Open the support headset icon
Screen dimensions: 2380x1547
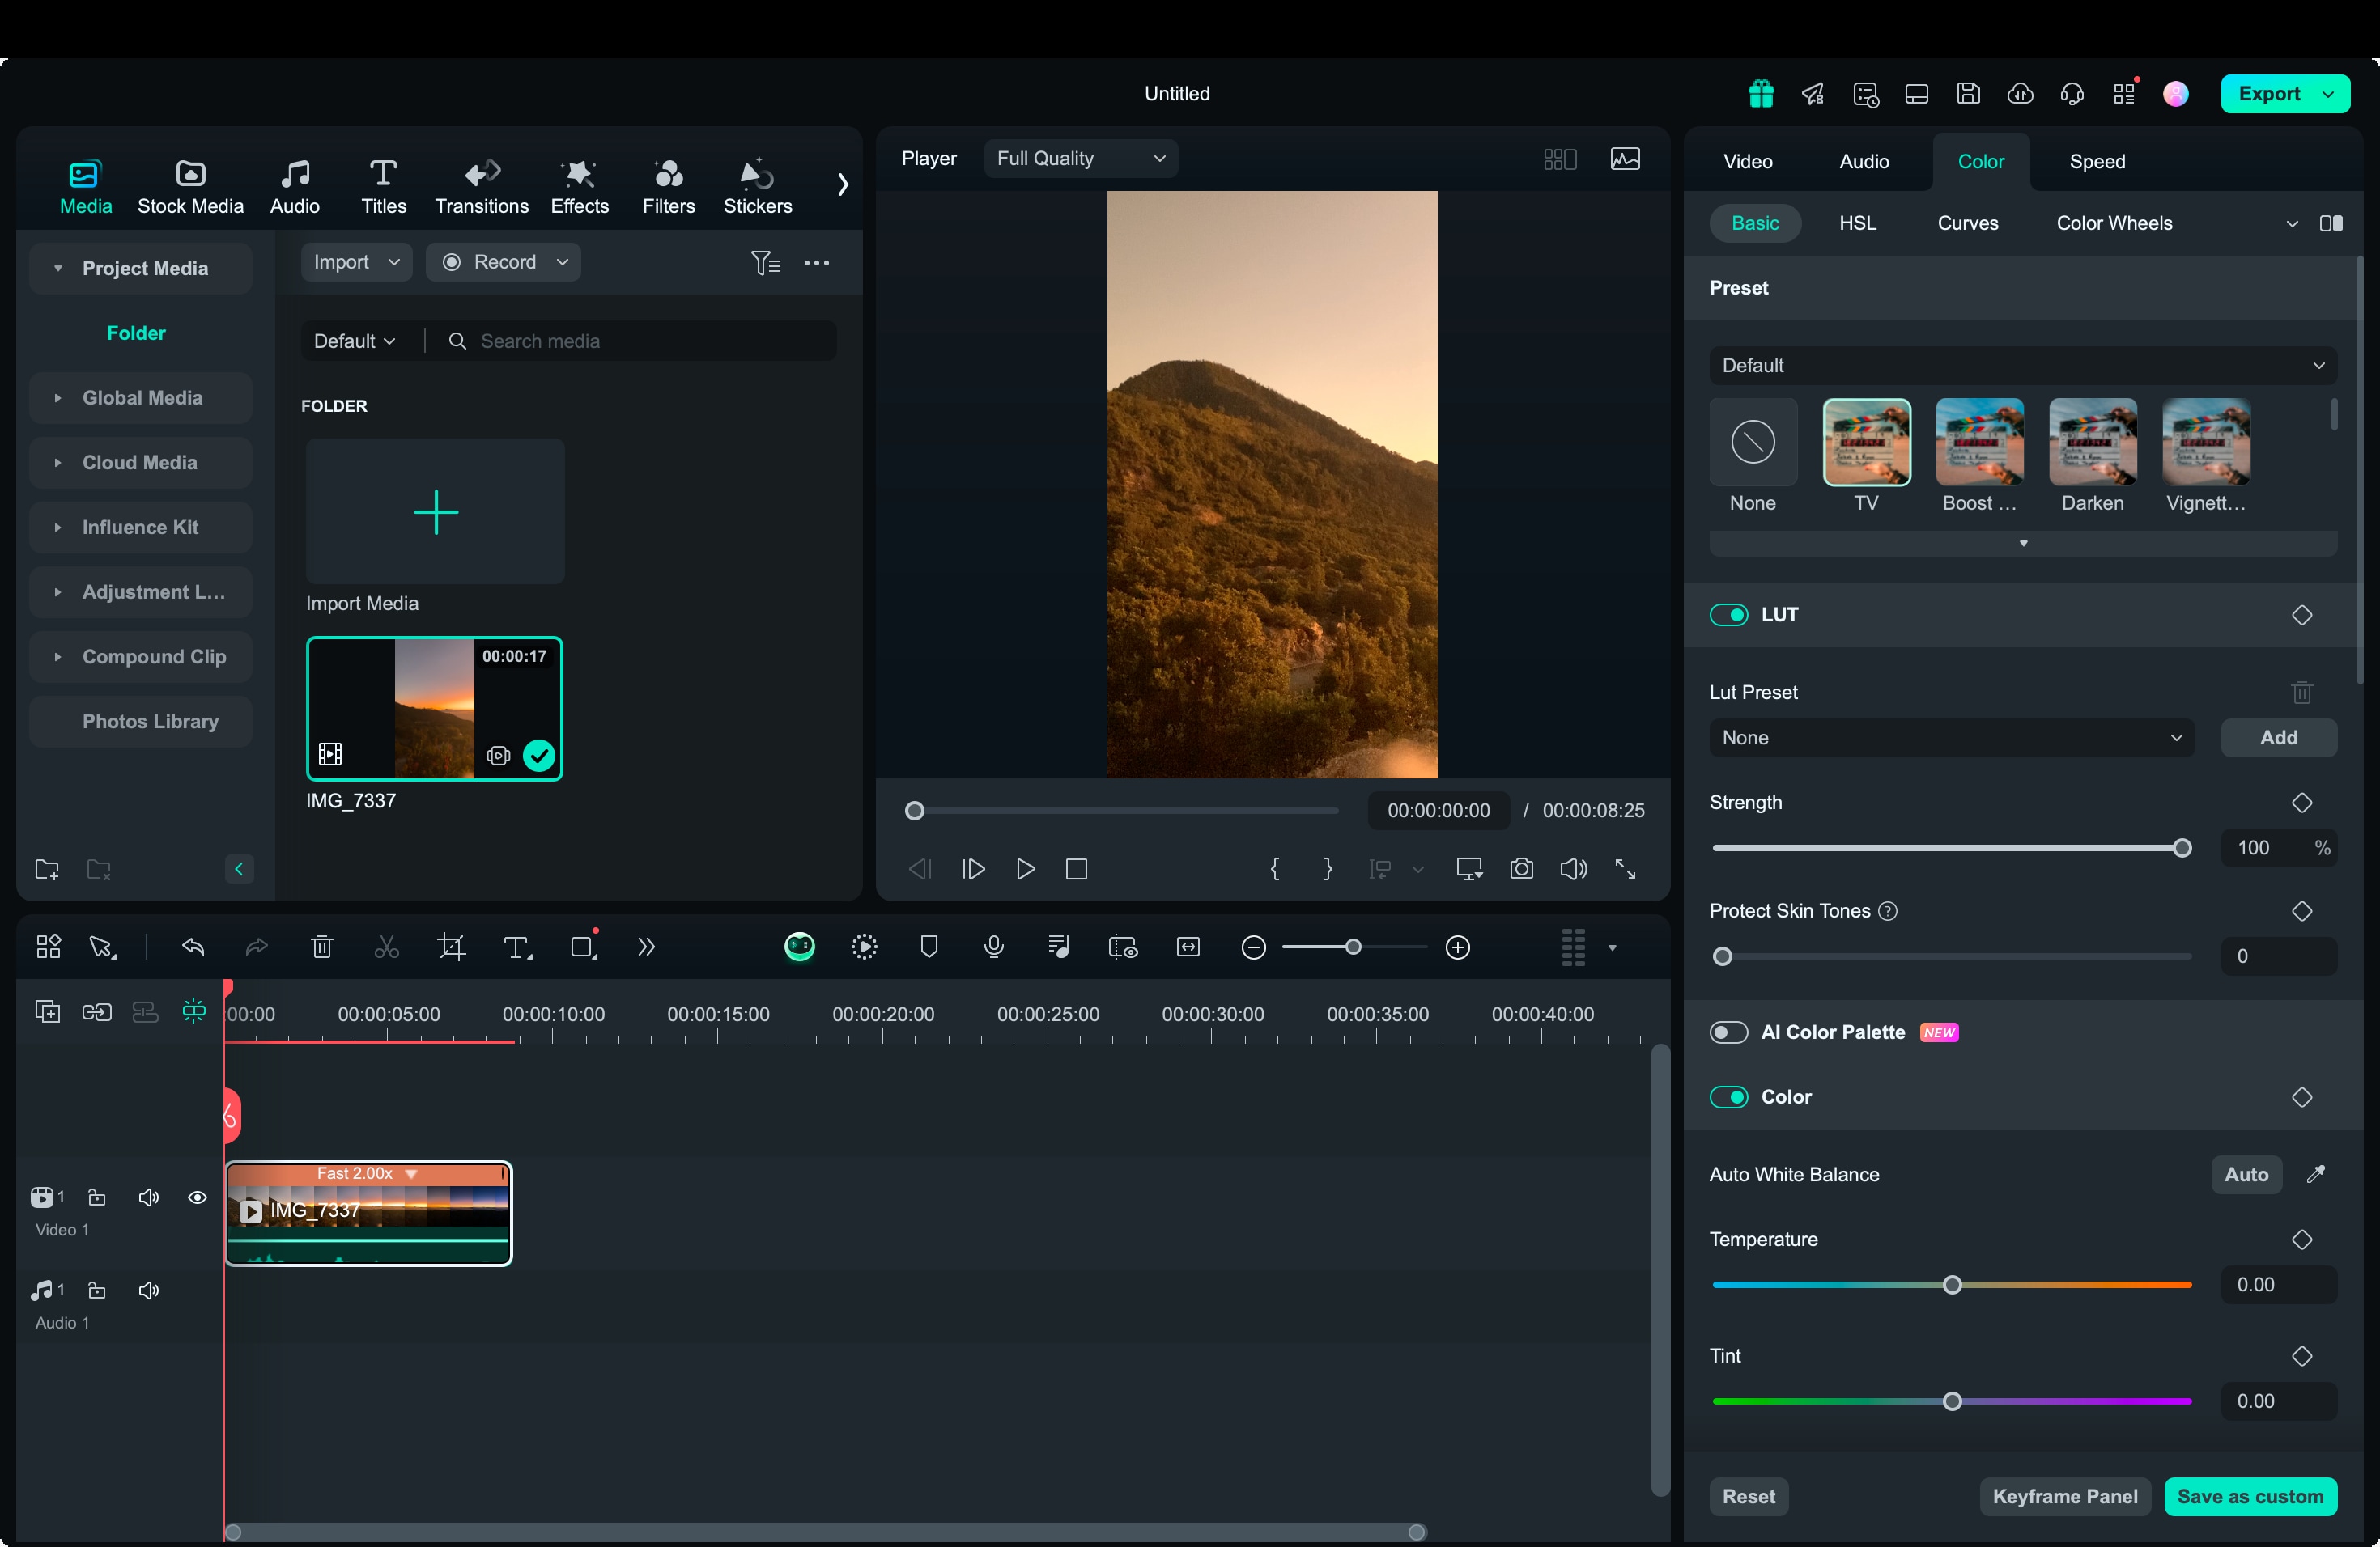tap(2072, 94)
